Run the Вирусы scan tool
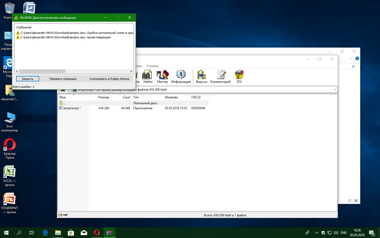 click(201, 76)
